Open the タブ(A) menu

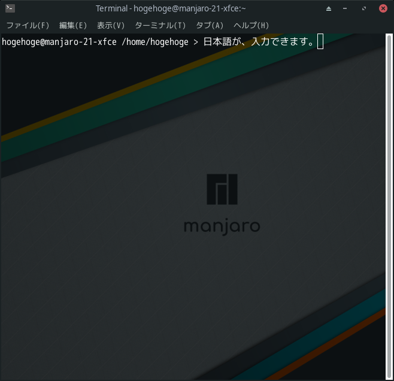tap(210, 25)
